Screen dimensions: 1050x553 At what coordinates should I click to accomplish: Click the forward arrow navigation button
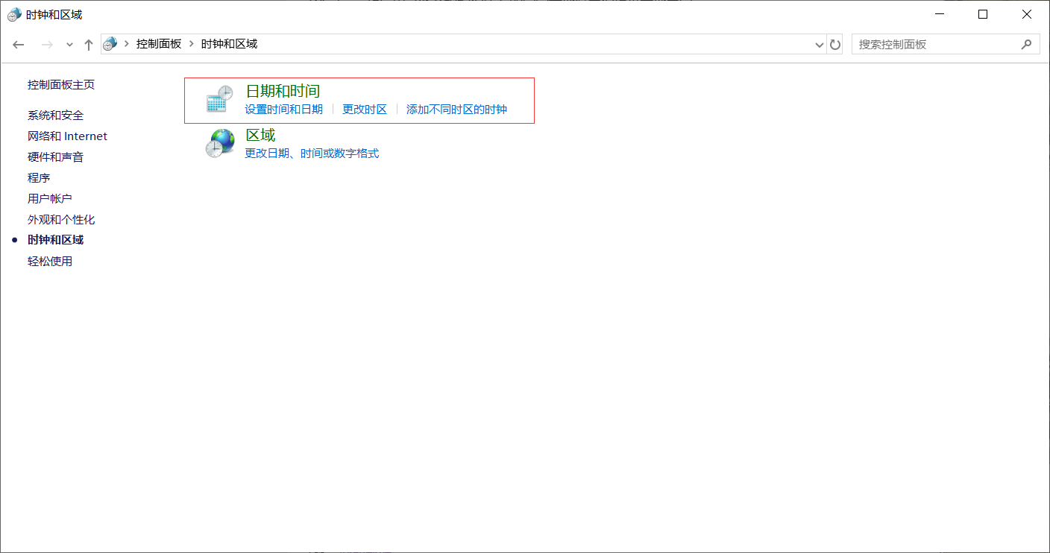coord(47,45)
